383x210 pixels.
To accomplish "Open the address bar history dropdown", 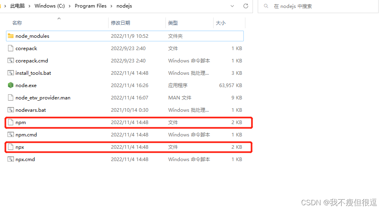I will coord(232,6).
